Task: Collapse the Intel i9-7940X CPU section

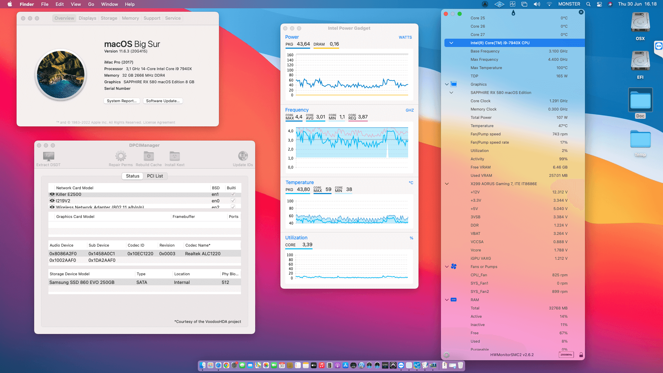Action: [x=451, y=43]
